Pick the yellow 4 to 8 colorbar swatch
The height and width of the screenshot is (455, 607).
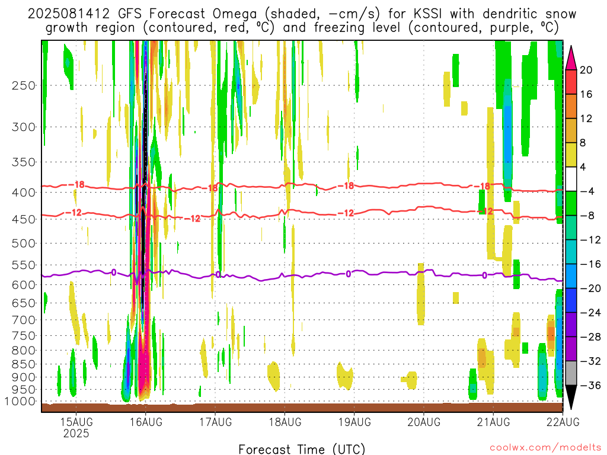571,155
